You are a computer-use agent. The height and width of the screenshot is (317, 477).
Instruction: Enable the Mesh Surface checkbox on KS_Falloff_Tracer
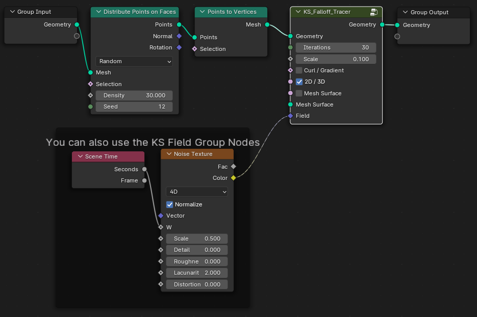299,93
